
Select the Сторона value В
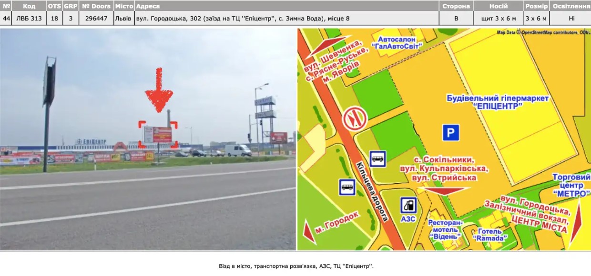456,19
